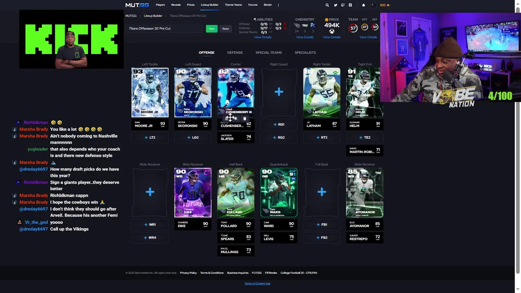Open the Twitch icon link
This screenshot has height=293, width=521.
coord(343,5)
